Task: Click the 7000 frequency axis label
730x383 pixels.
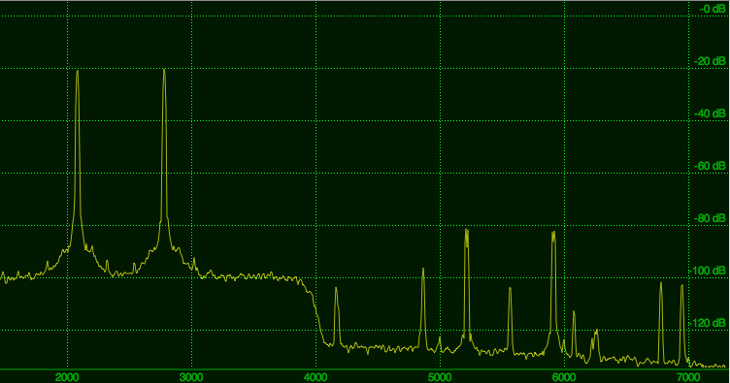Action: [688, 376]
